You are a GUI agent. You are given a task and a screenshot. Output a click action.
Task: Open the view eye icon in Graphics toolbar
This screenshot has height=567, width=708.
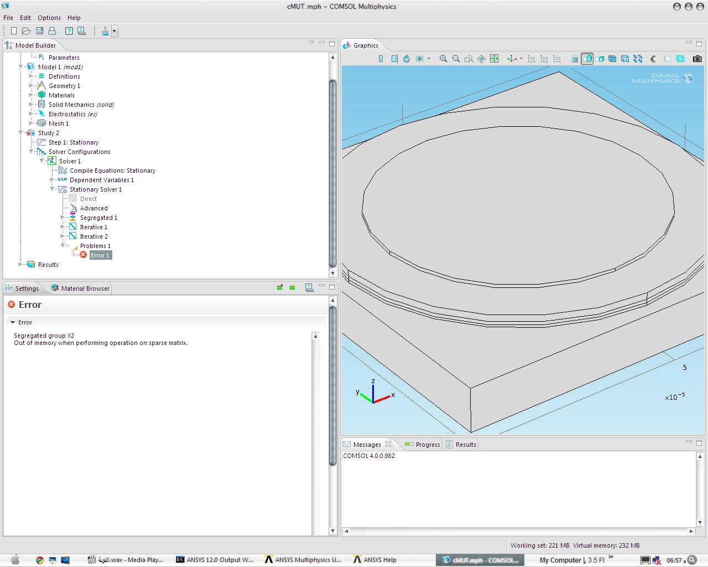point(420,59)
